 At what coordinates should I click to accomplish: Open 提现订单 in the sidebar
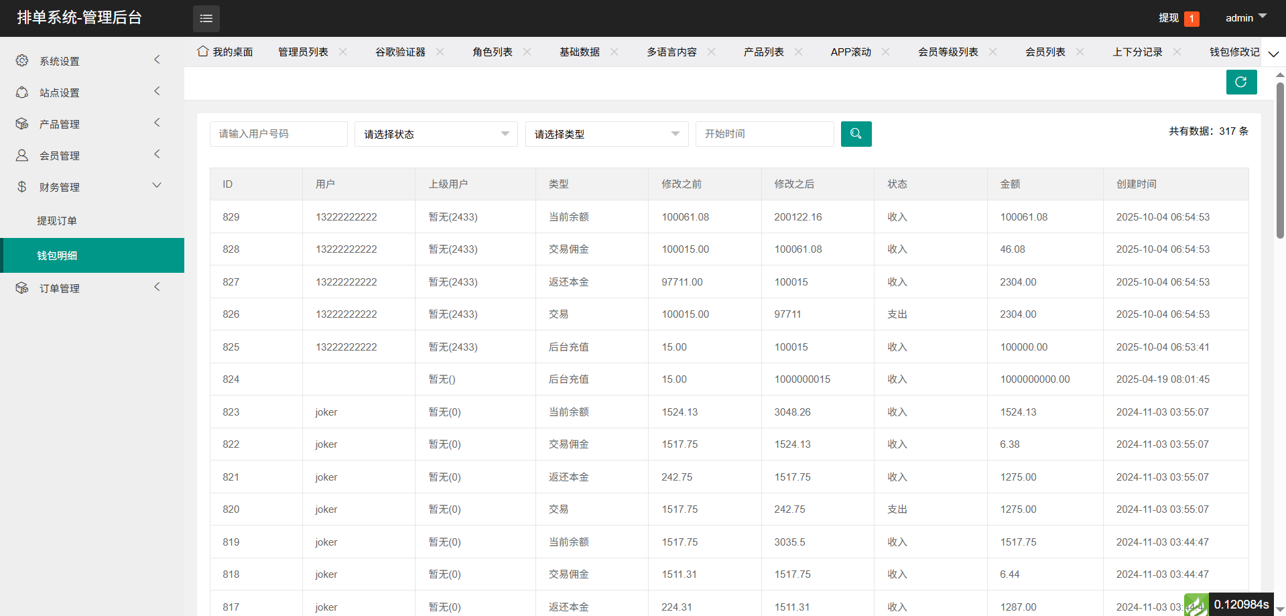coord(57,221)
